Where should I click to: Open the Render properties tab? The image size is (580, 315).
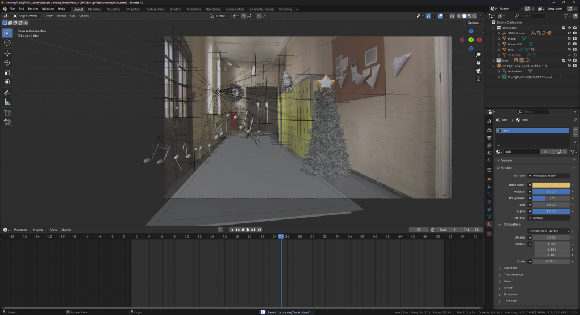coord(489,131)
